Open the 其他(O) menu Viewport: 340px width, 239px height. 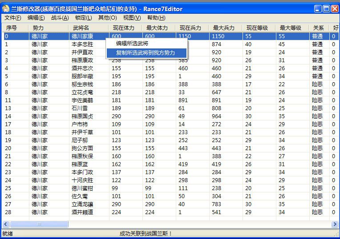coord(107,18)
